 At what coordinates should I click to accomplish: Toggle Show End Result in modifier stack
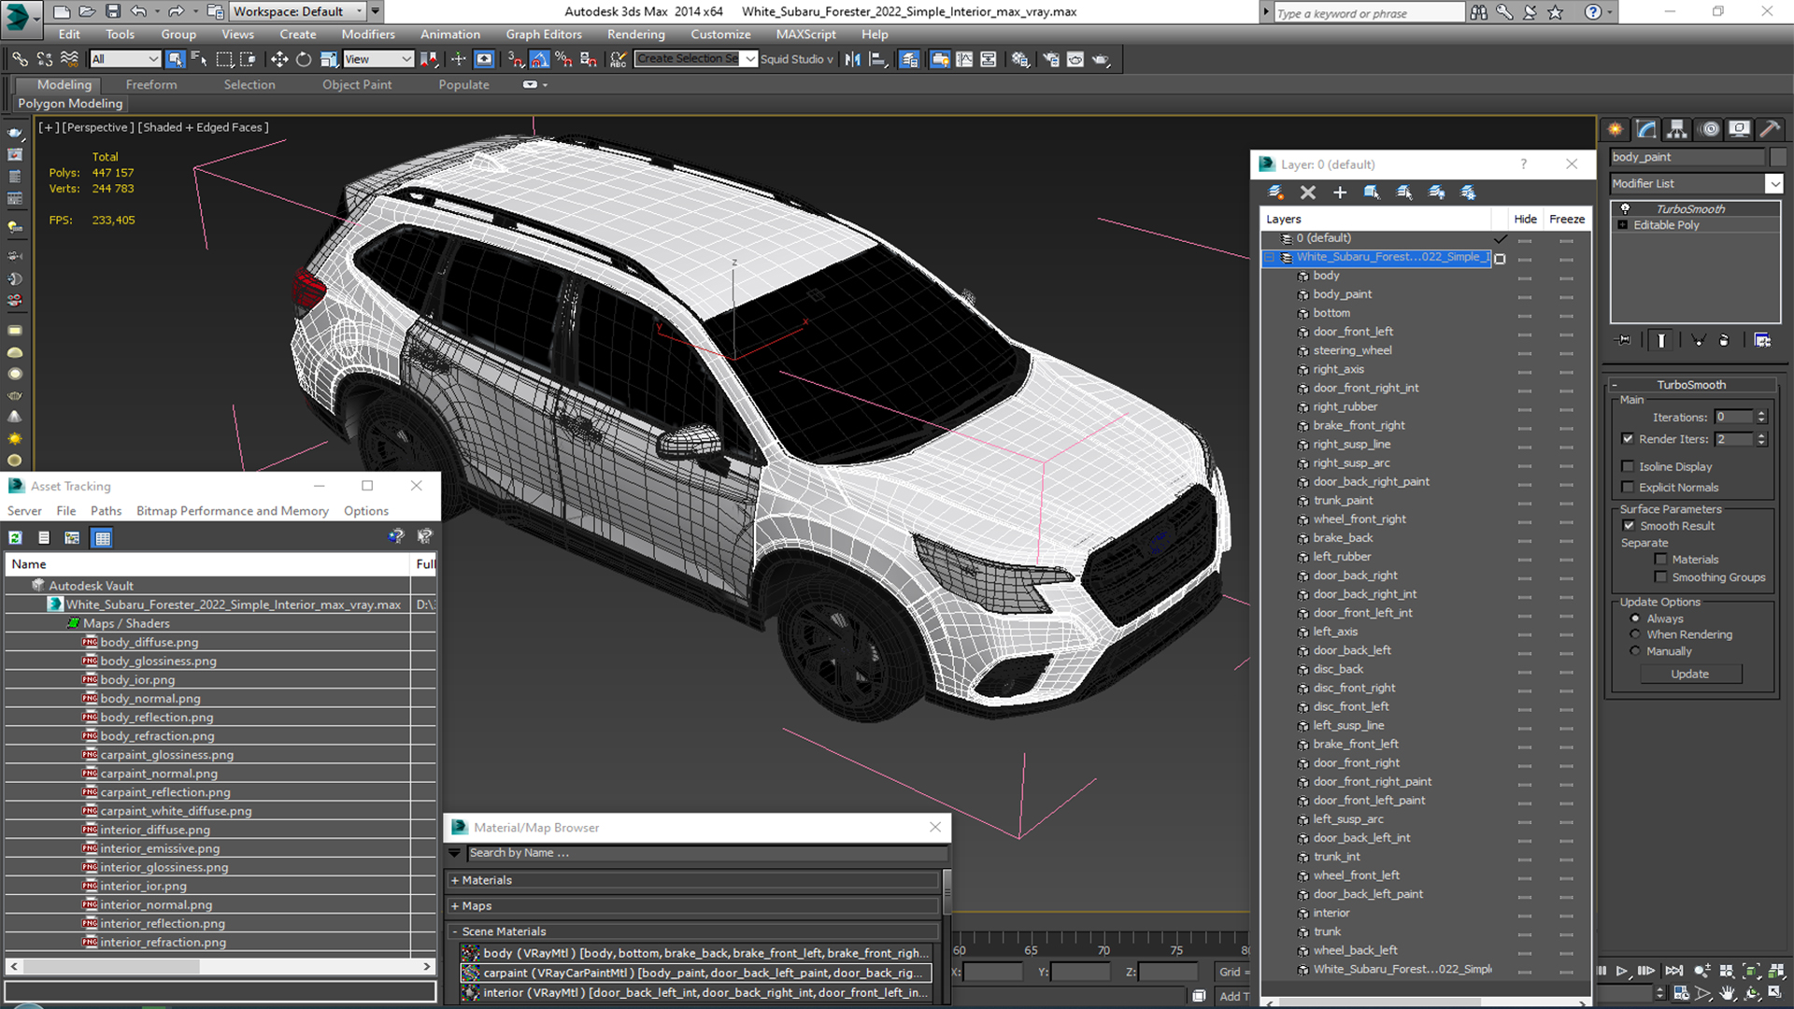coord(1661,340)
